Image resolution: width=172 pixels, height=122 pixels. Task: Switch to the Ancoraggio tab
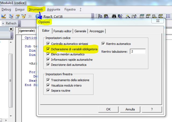pos(97,31)
